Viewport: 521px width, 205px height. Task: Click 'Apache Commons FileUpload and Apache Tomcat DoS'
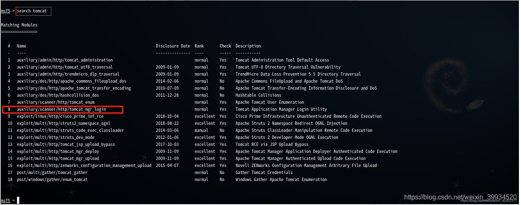(x=289, y=81)
